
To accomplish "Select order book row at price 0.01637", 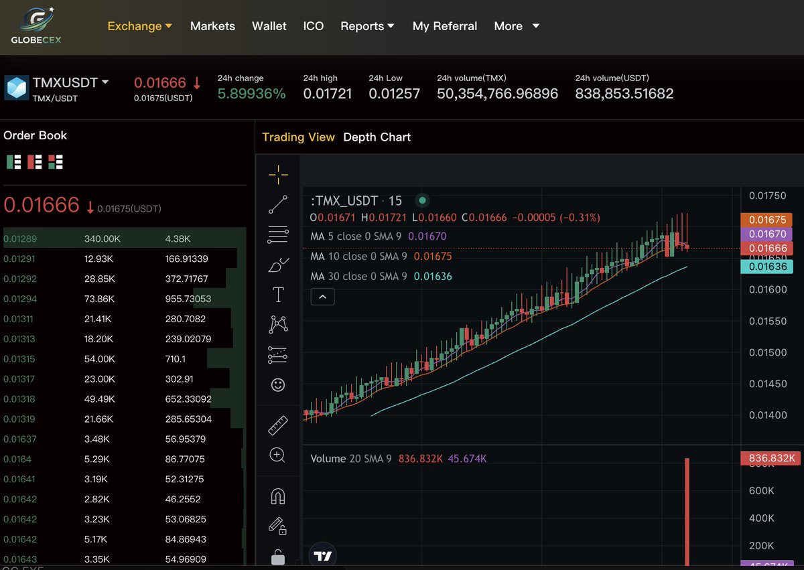I will 125,439.
